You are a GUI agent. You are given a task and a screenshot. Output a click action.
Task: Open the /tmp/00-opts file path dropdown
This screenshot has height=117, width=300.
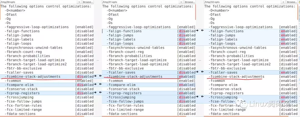pyautogui.click(x=79, y=2)
